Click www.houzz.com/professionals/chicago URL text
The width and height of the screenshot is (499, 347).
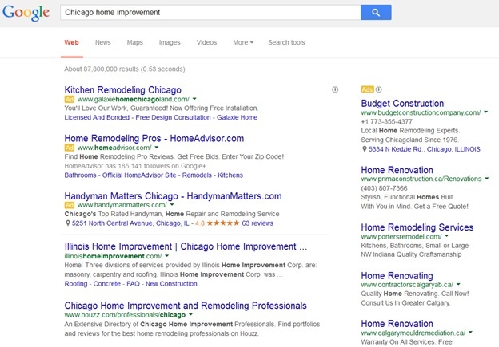pos(125,315)
